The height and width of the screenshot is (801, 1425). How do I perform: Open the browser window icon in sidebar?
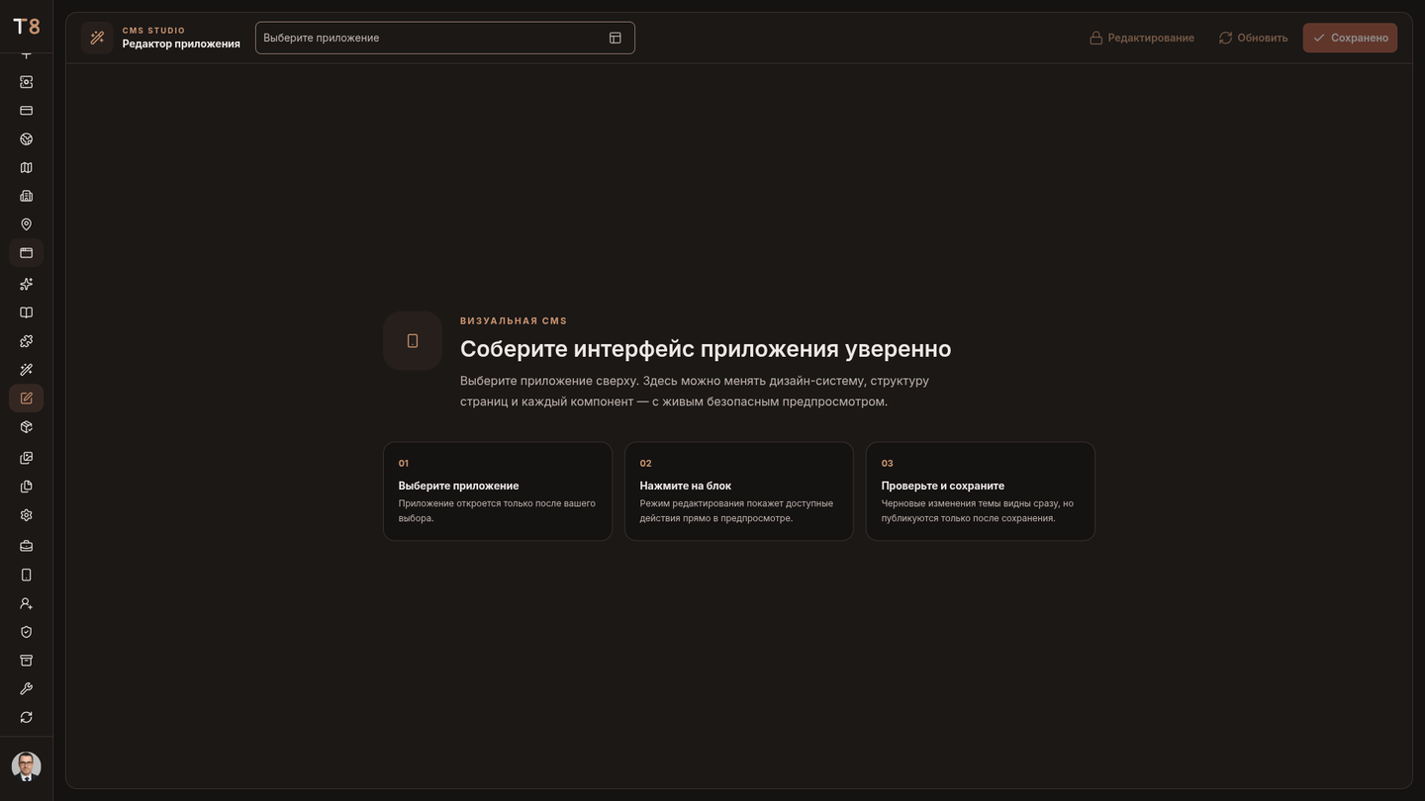click(27, 253)
